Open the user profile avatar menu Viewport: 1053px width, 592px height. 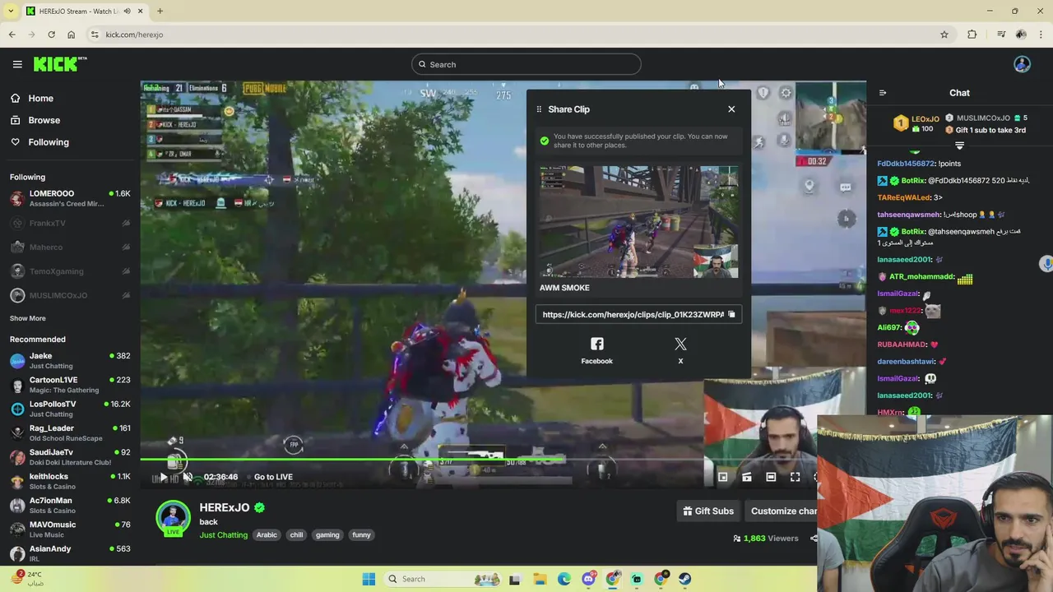(x=1022, y=64)
